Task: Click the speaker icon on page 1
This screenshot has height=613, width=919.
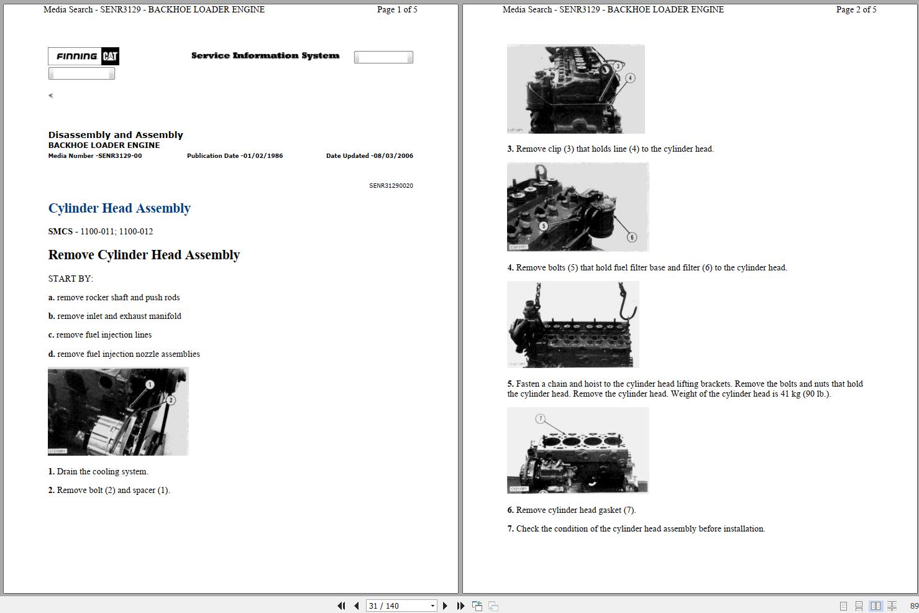Action: tap(50, 95)
